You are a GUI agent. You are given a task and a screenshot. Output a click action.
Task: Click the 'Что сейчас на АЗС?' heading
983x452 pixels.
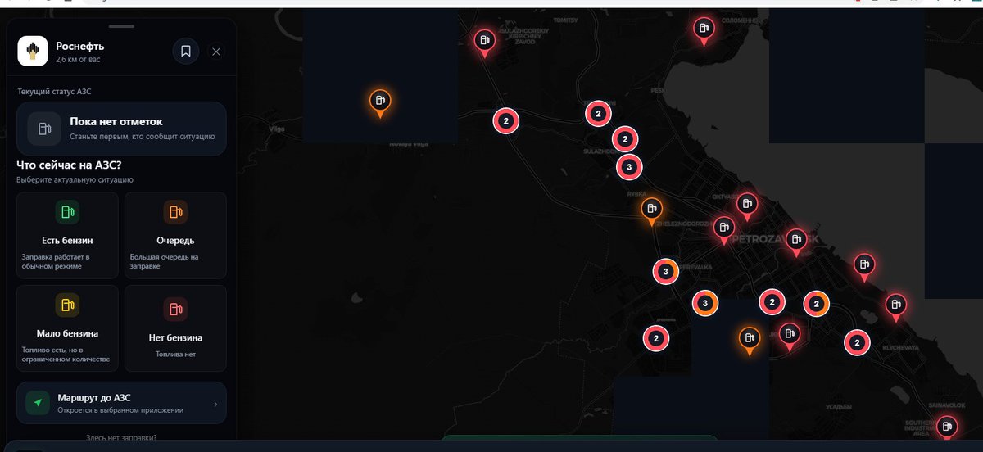pyautogui.click(x=69, y=165)
